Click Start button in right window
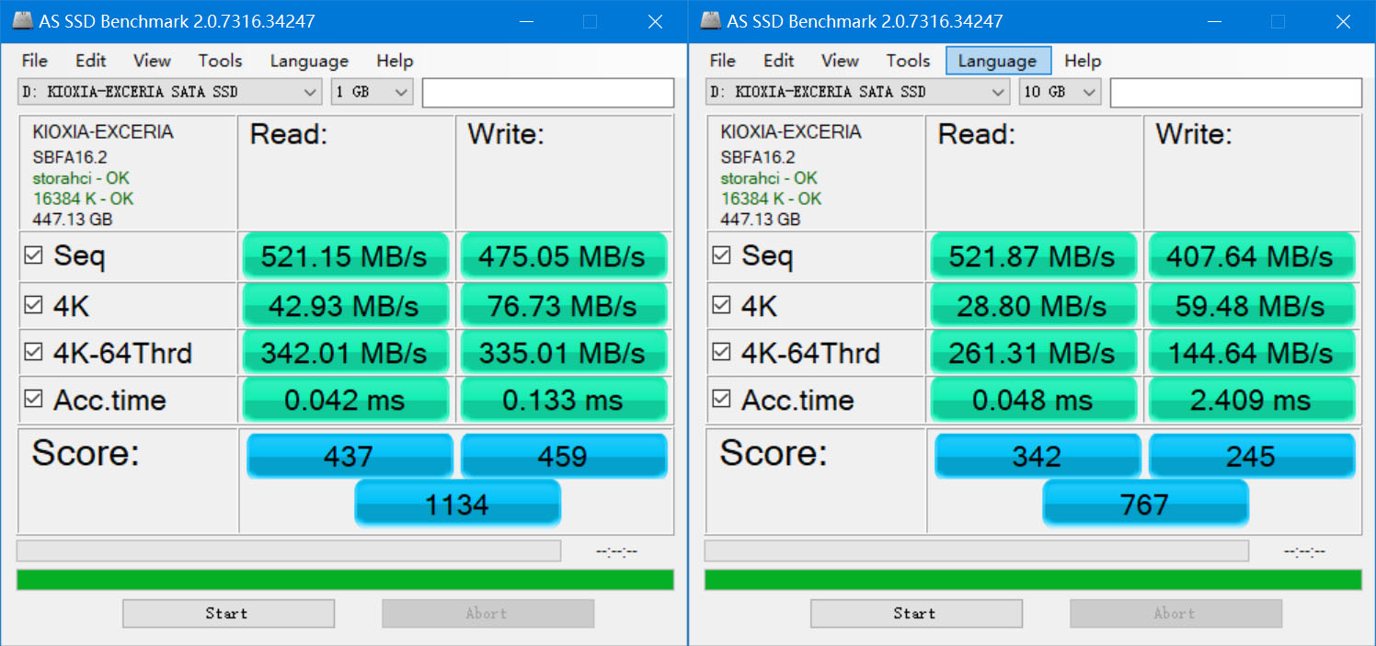Image resolution: width=1376 pixels, height=646 pixels. point(916,613)
